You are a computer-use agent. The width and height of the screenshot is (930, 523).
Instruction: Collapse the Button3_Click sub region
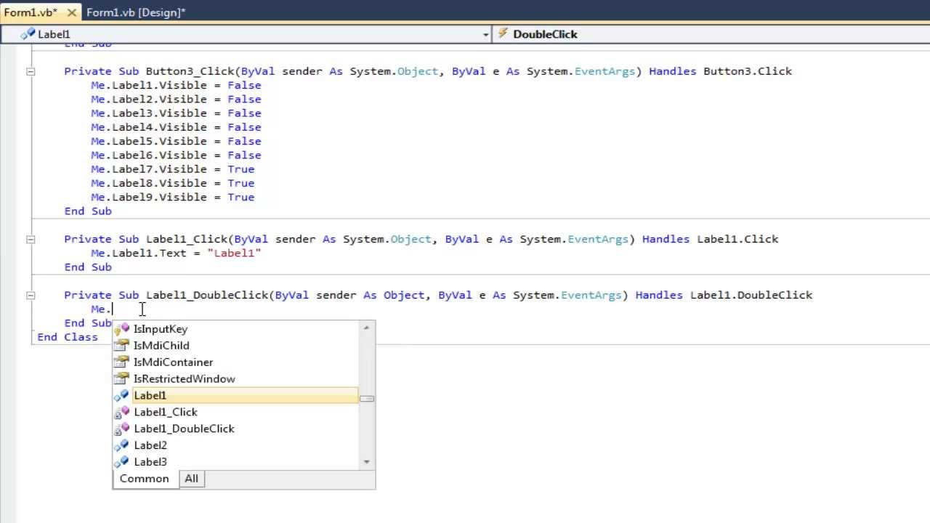31,71
